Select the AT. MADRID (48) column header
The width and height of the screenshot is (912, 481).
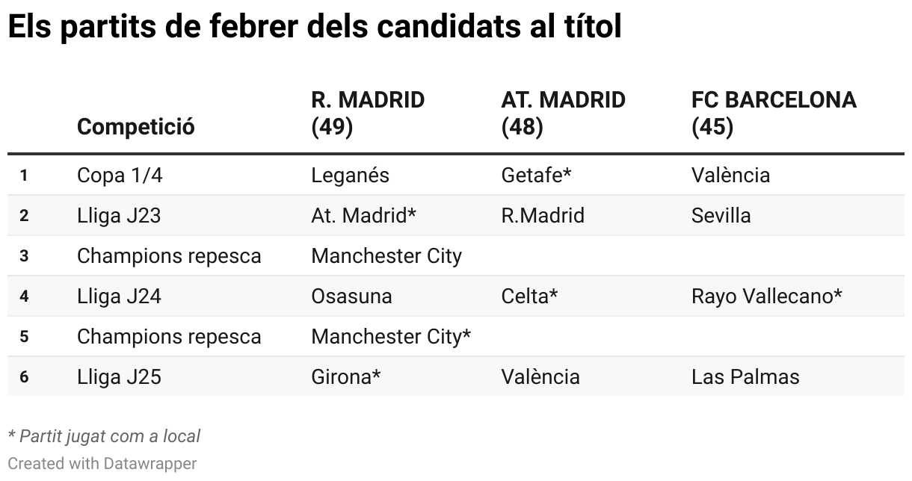pyautogui.click(x=563, y=114)
